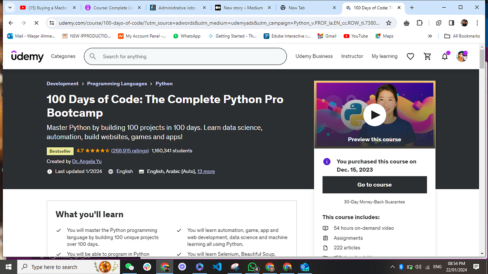Open the preview video play button
The height and width of the screenshot is (274, 488).
(x=375, y=114)
